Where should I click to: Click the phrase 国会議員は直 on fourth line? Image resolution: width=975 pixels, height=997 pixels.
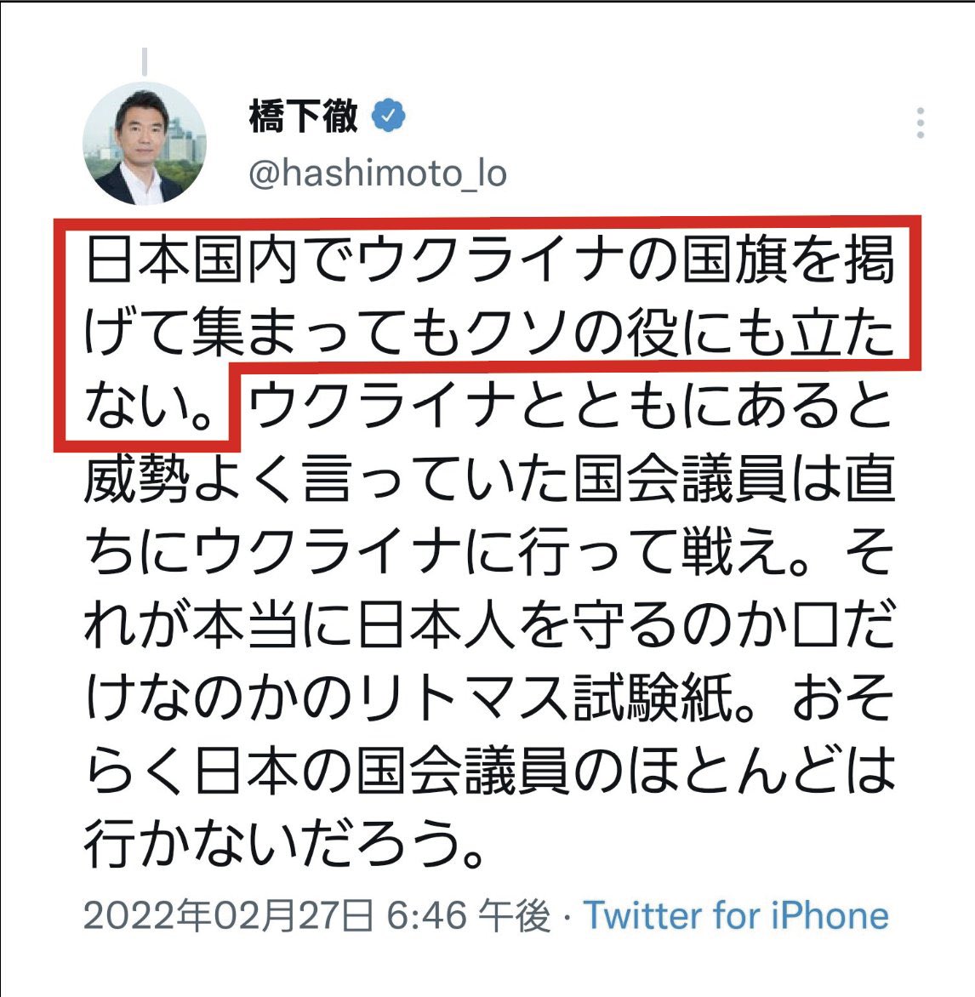tap(734, 478)
